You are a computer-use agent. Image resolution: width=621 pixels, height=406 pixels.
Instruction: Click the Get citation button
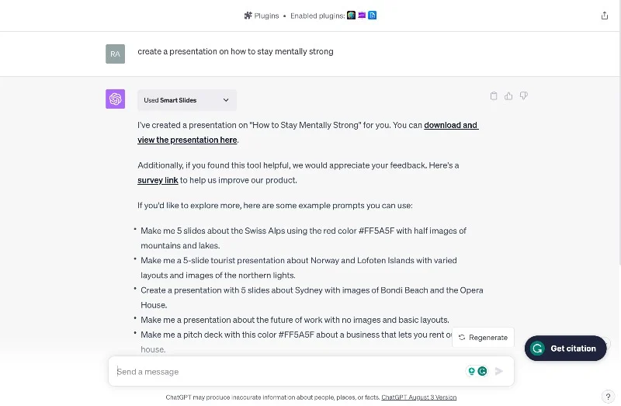click(x=565, y=349)
